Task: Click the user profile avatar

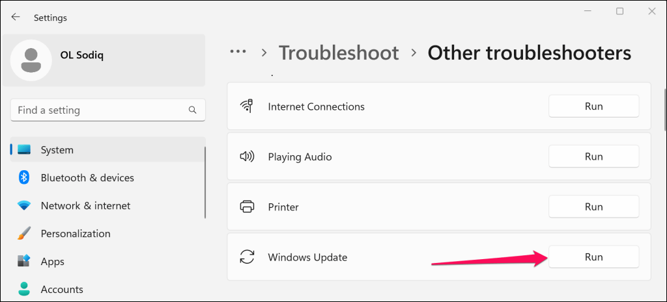Action: point(31,60)
